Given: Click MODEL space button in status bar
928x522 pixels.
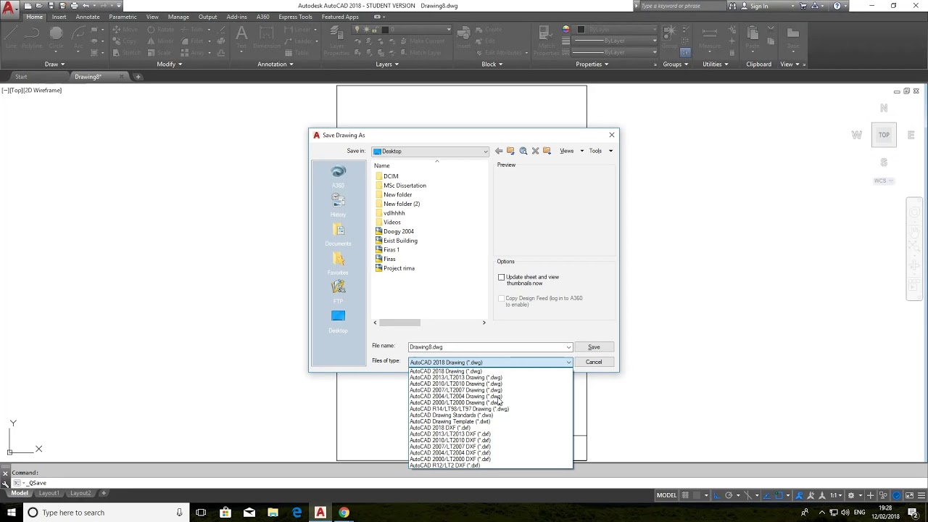Looking at the screenshot, I should [x=667, y=495].
